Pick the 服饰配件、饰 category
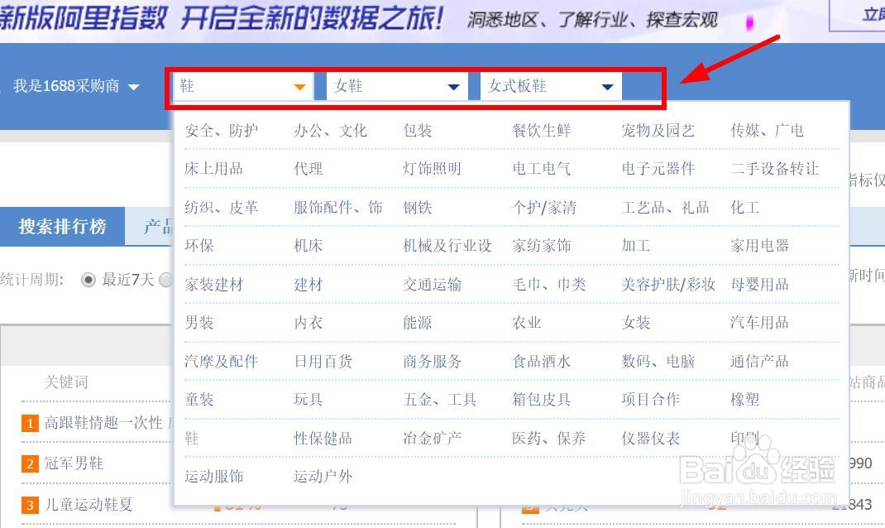 (338, 208)
